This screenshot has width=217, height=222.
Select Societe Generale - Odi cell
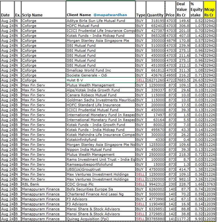click(x=101, y=75)
